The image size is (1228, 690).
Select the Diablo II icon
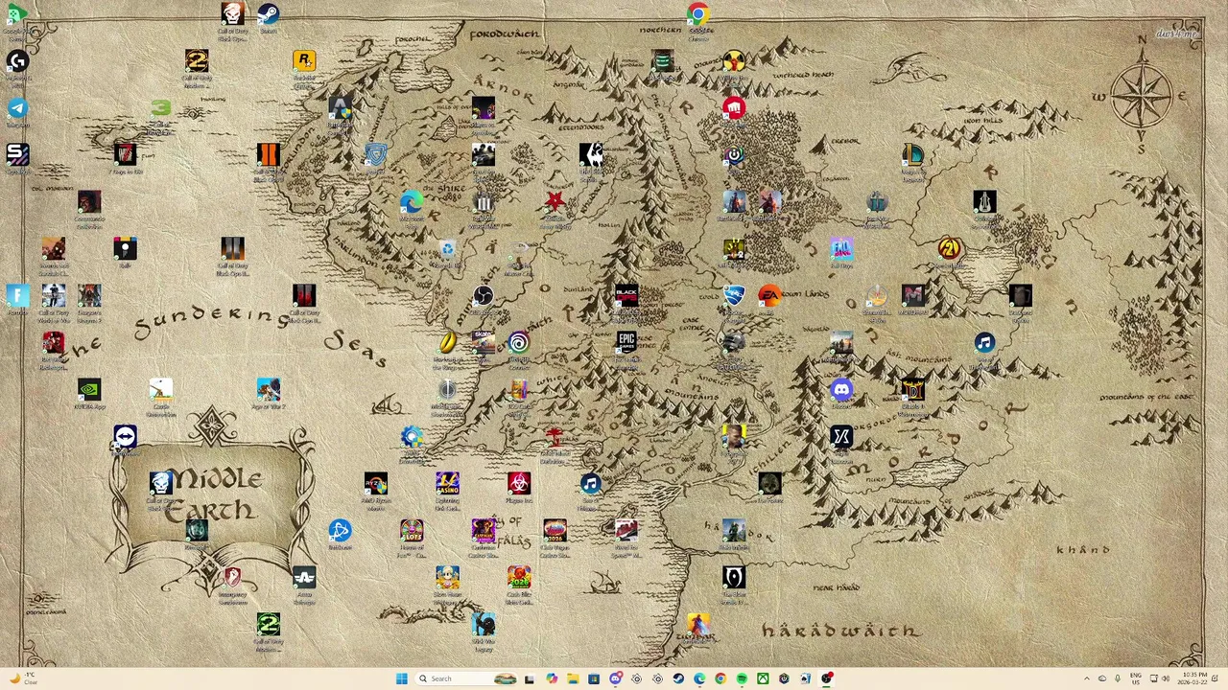pos(912,389)
